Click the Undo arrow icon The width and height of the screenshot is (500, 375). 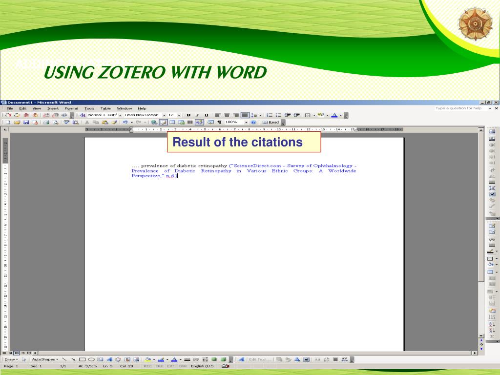point(125,122)
